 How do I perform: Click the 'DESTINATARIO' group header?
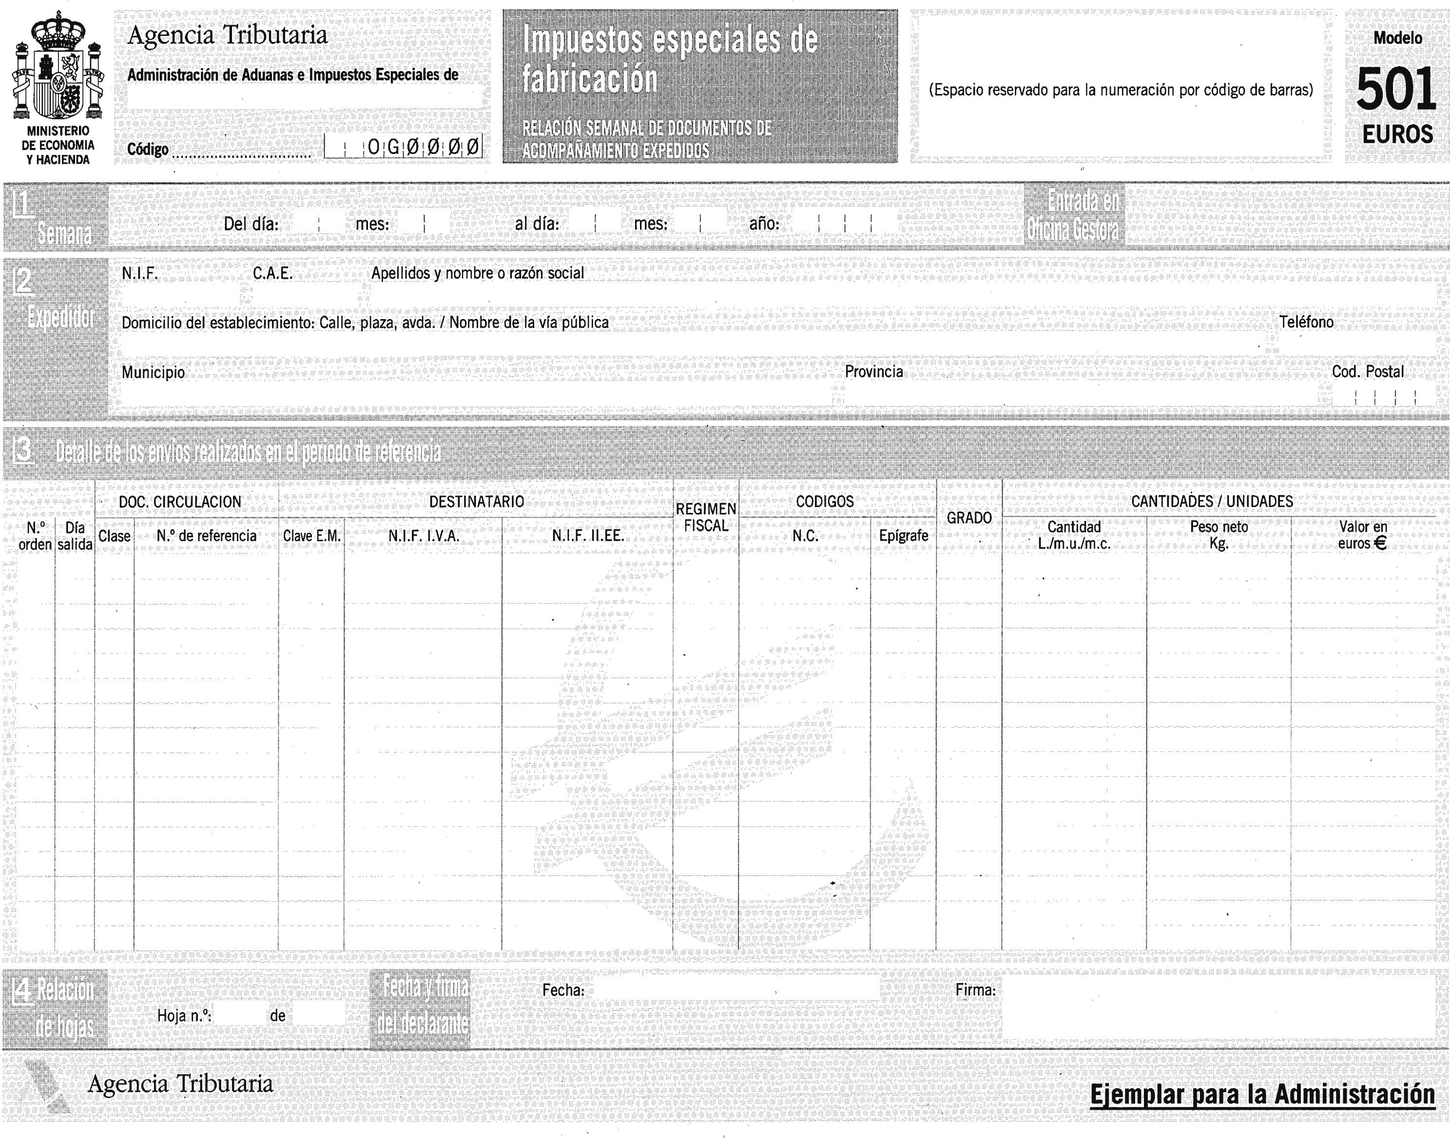pos(476,502)
